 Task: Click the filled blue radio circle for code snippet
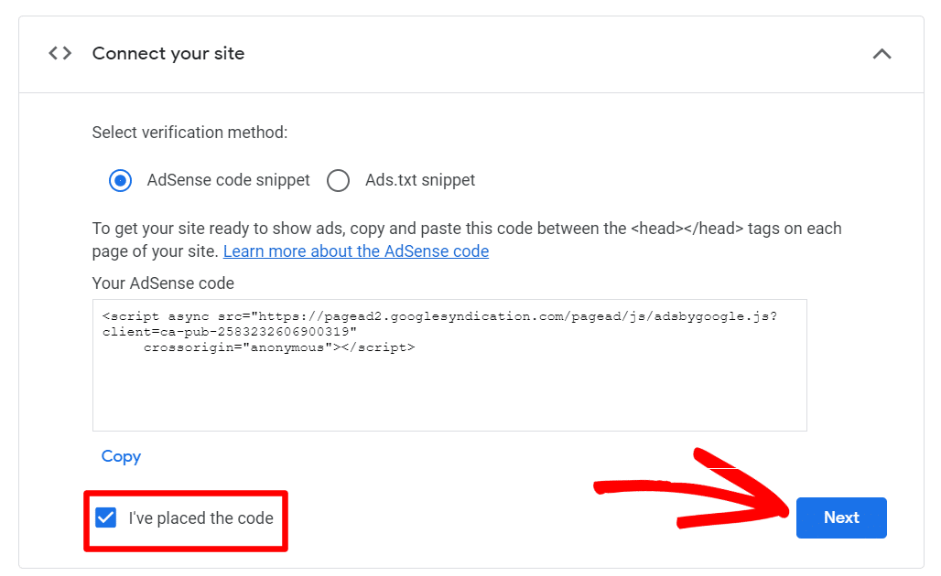click(120, 180)
